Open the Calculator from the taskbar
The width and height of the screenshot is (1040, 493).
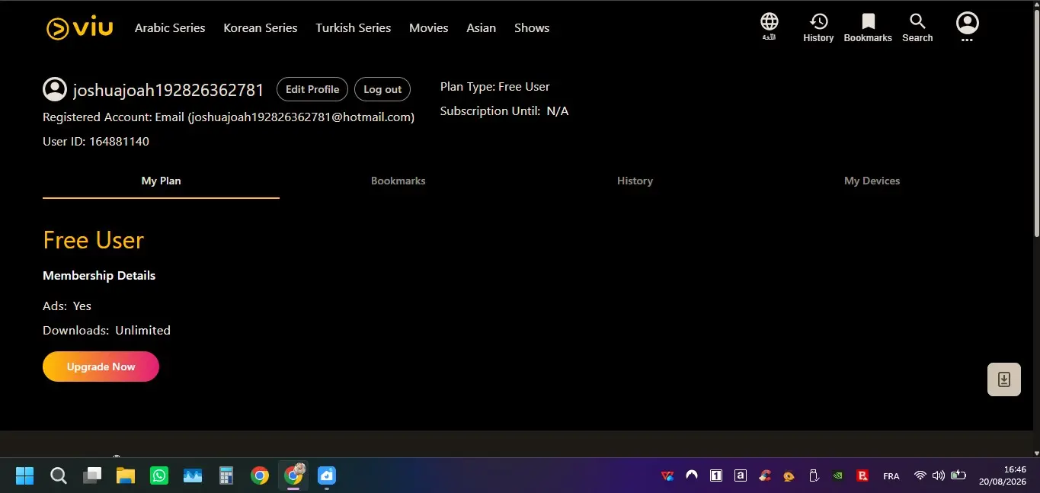pos(226,476)
